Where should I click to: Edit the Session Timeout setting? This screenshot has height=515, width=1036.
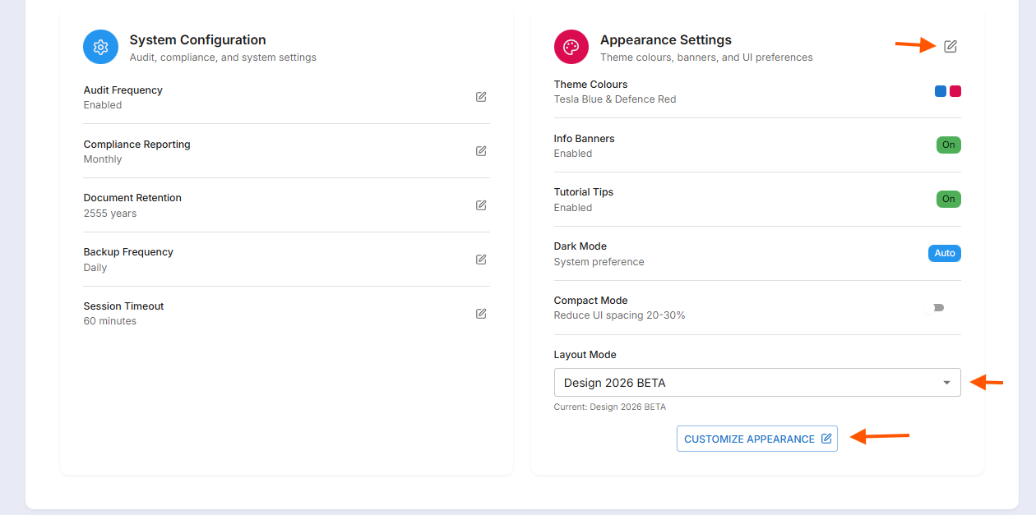pos(481,314)
